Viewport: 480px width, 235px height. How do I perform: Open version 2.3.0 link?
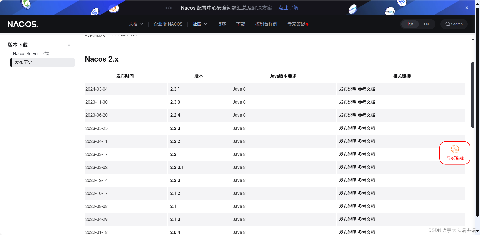(175, 102)
